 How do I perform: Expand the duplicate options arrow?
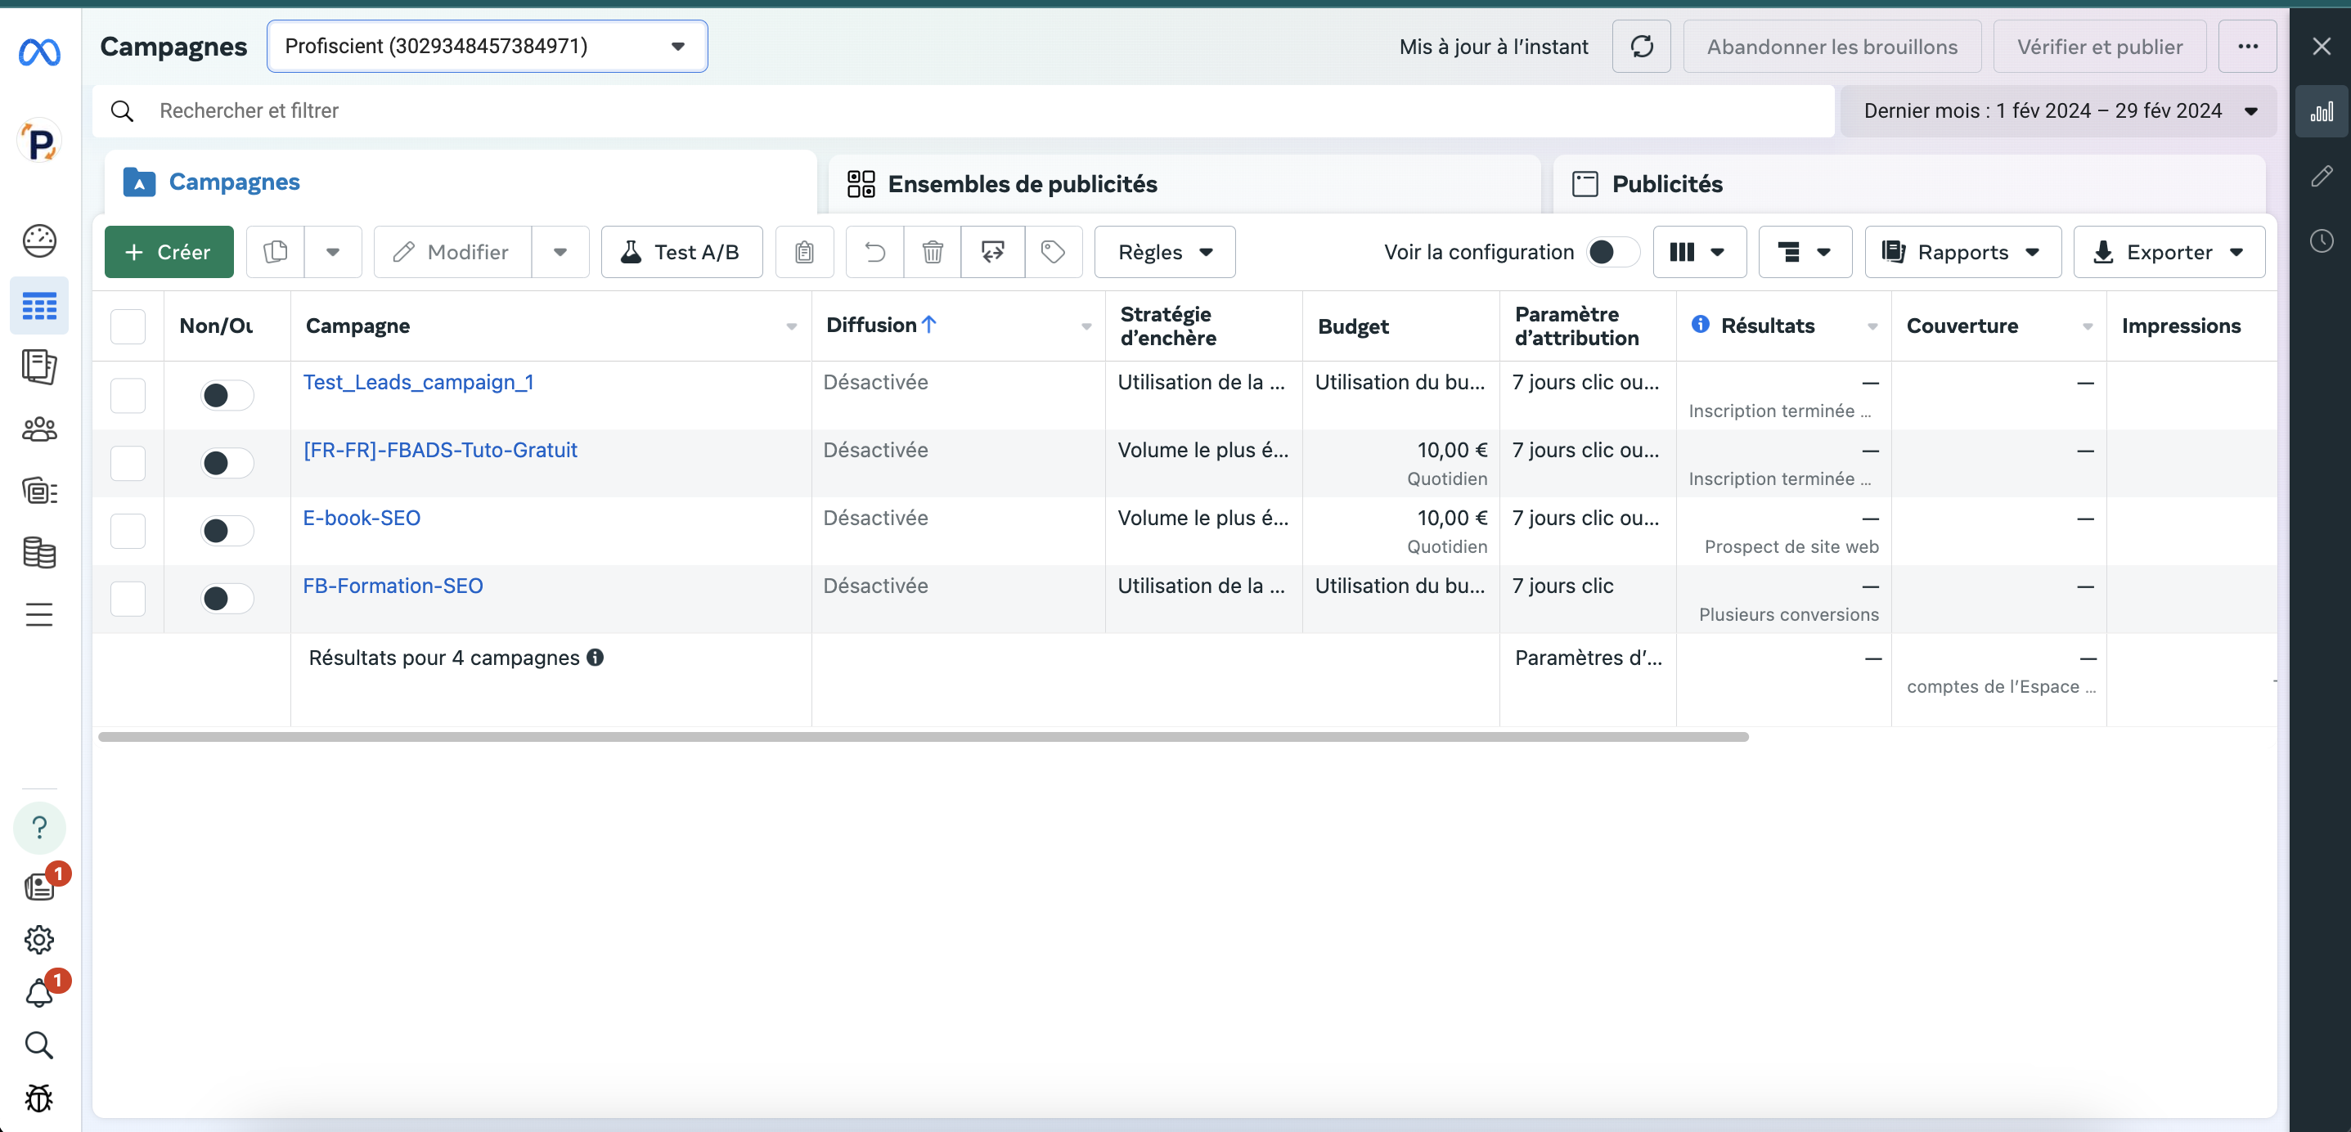click(x=333, y=252)
